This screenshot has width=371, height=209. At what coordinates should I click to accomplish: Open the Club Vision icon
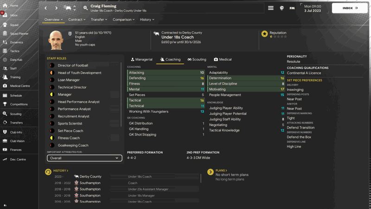point(5,141)
